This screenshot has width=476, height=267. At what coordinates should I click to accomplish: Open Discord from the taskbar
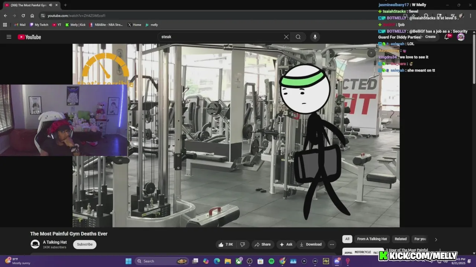[x=337, y=261]
